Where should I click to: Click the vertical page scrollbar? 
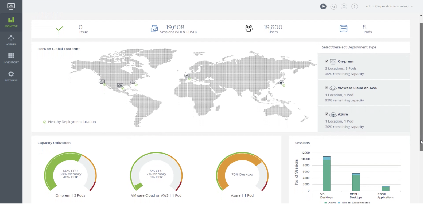tap(421, 87)
